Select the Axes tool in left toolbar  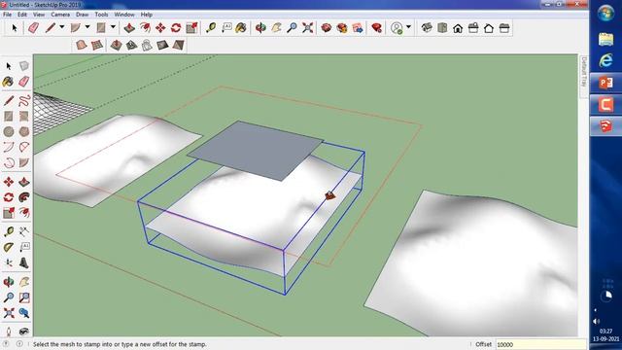9,262
